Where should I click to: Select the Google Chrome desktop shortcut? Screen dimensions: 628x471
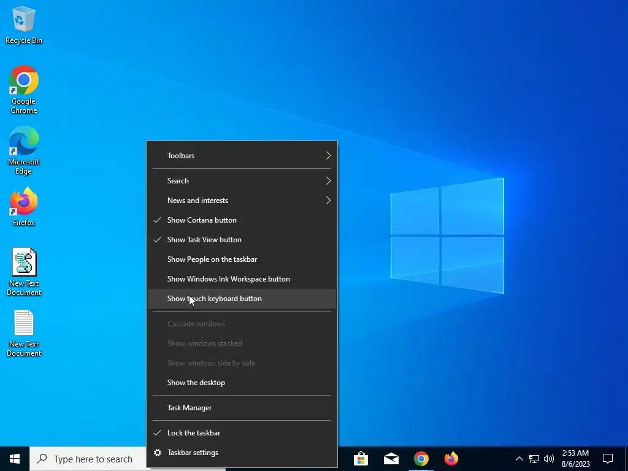pos(24,90)
